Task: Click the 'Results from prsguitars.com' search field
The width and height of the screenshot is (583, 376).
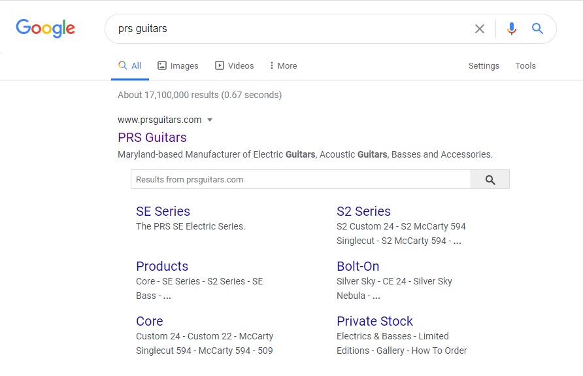Action: tap(301, 180)
